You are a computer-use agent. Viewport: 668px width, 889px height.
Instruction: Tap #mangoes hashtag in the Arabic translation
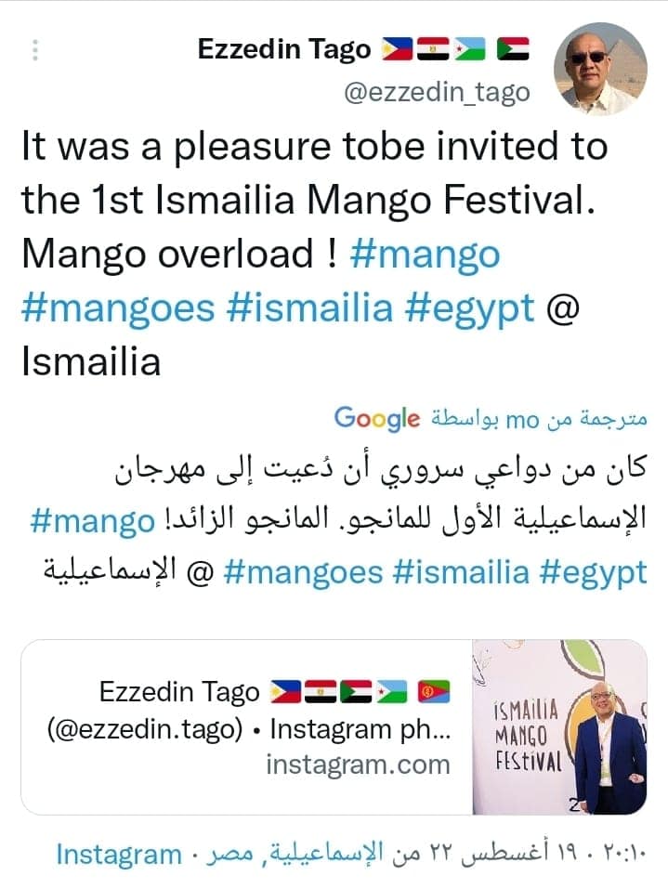pos(303,572)
